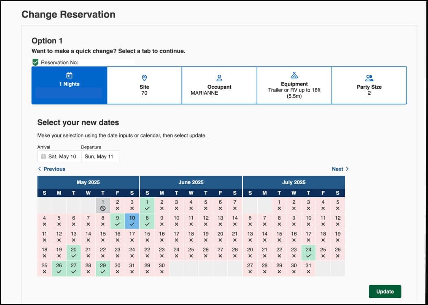Click unavailable date June 30
The width and height of the screenshot is (428, 305).
(x=162, y=268)
